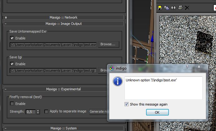The image size is (216, 131).
Task: Enable FireFly removal checkbox
Action: tap(12, 104)
